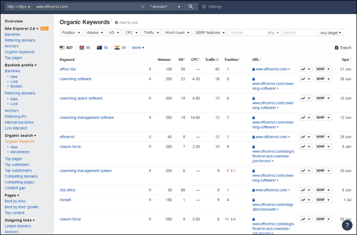The height and width of the screenshot is (235, 357).
Task: Open the Volume filter dropdown
Action: pyautogui.click(x=95, y=33)
